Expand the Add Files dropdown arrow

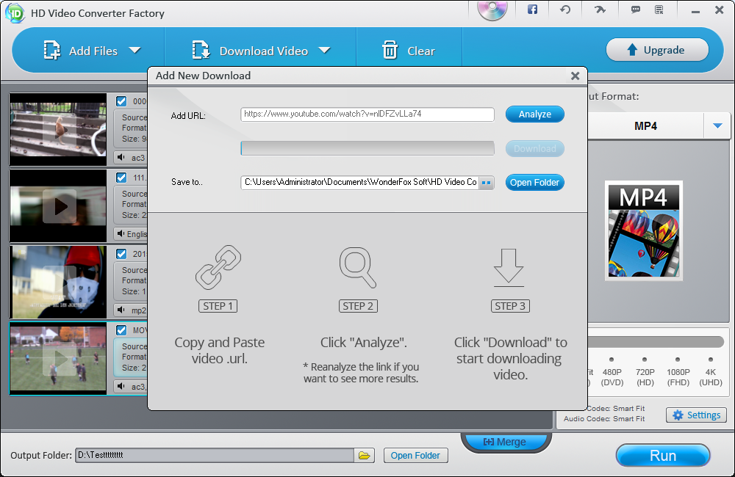tap(135, 50)
